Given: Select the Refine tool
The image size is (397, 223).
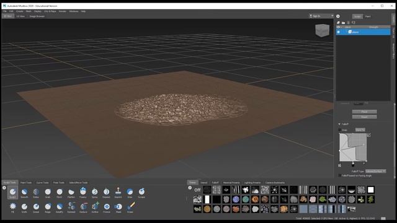Looking at the screenshot, I should (95, 208).
